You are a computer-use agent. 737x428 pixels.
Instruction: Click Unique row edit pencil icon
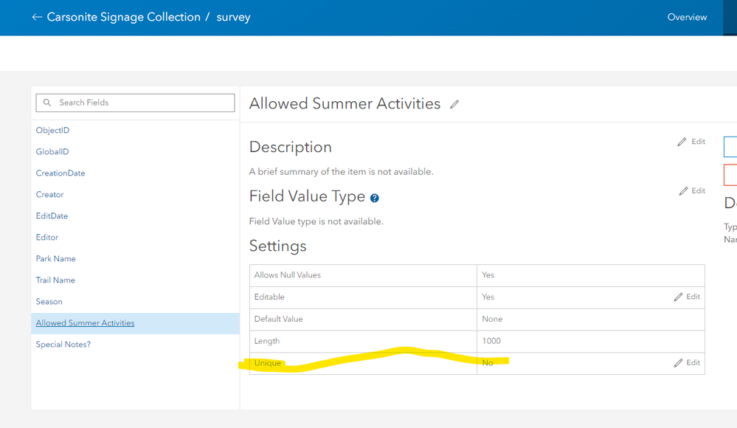point(678,363)
